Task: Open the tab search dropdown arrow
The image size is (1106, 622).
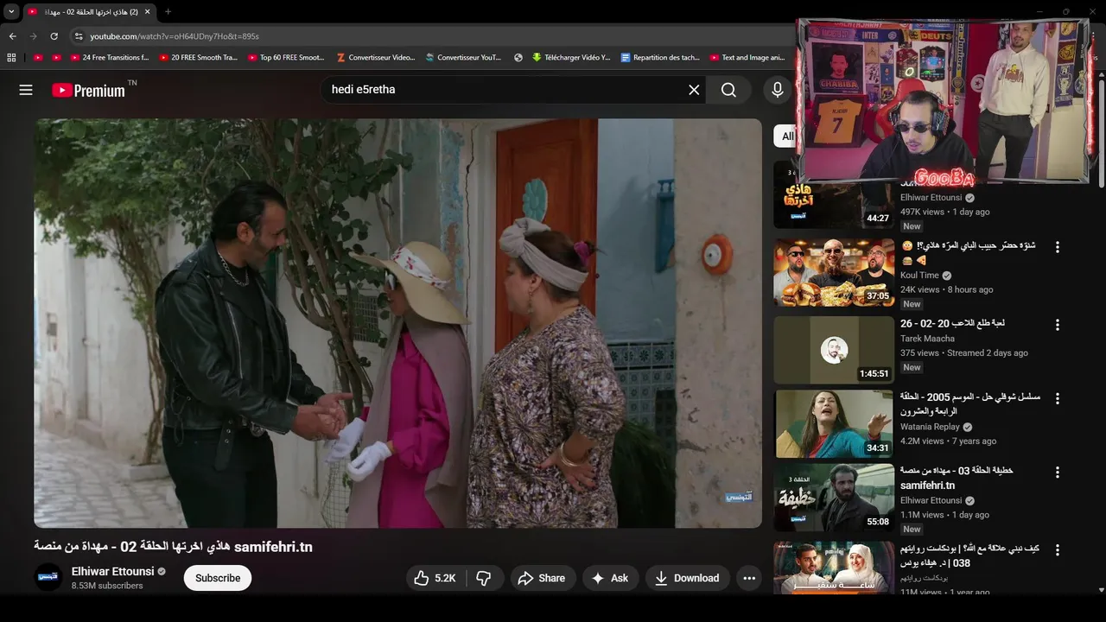Action: [x=11, y=11]
